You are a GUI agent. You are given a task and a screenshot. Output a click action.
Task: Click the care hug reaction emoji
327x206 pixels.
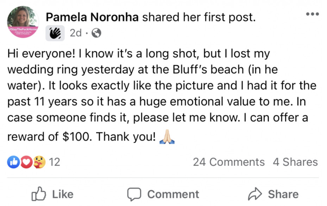40,162
